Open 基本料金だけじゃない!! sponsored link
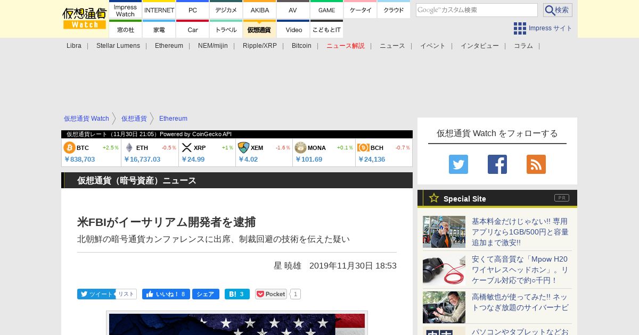Screen dimensions: 639x335 520,232
